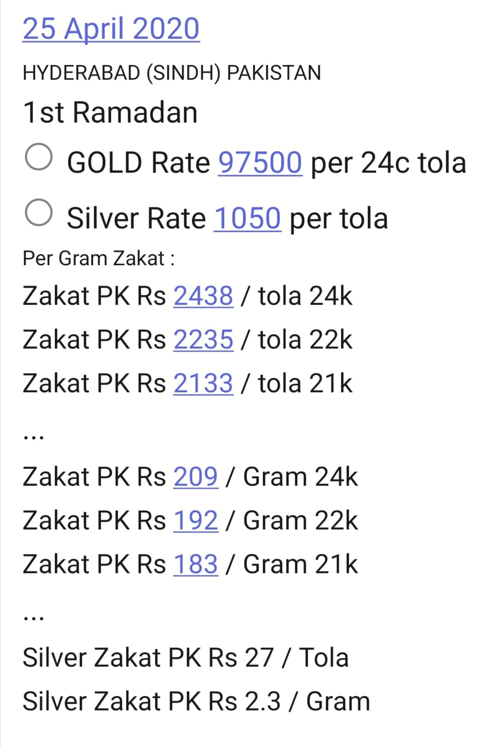Viewport: 497px width, 748px height.
Task: Tap the 192 per gram 22k link
Action: (196, 521)
